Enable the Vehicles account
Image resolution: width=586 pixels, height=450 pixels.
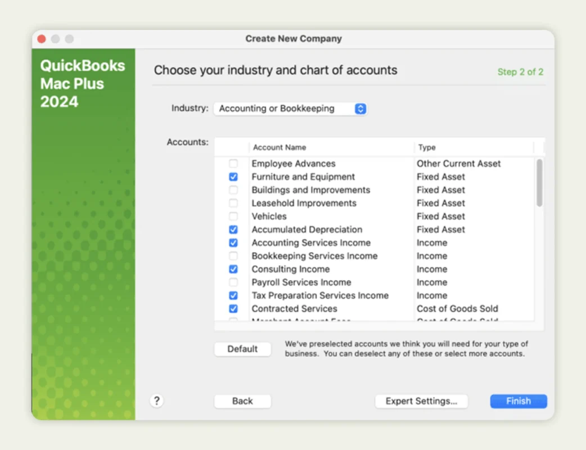[x=234, y=216]
